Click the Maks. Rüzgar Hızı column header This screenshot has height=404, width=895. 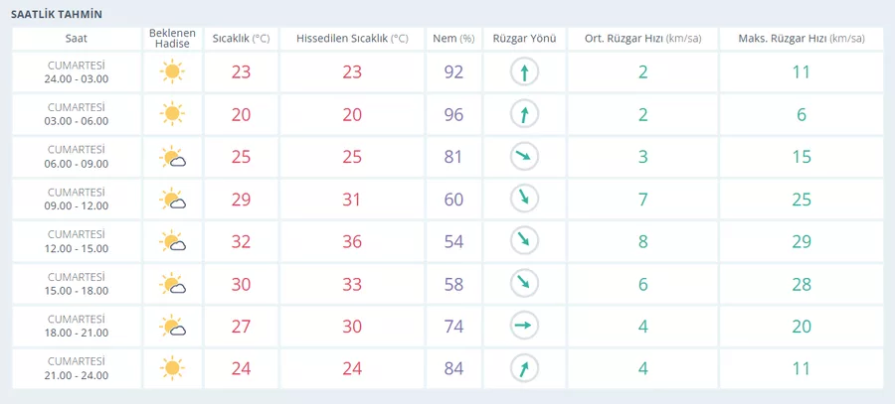(x=802, y=39)
